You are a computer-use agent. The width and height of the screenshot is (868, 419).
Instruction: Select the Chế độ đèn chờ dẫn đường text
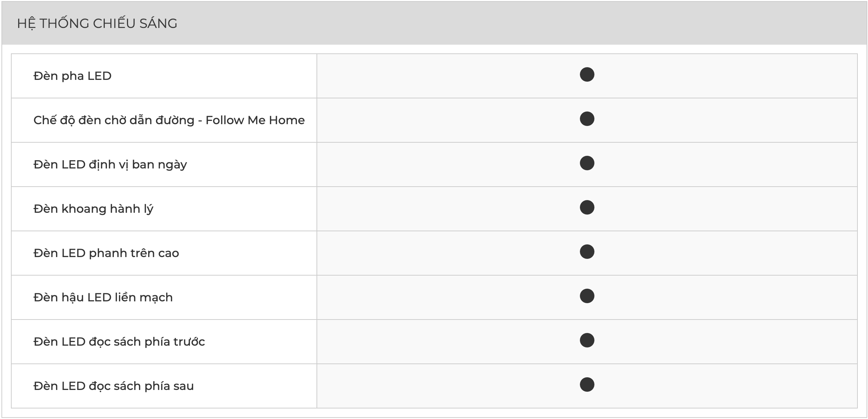(114, 120)
